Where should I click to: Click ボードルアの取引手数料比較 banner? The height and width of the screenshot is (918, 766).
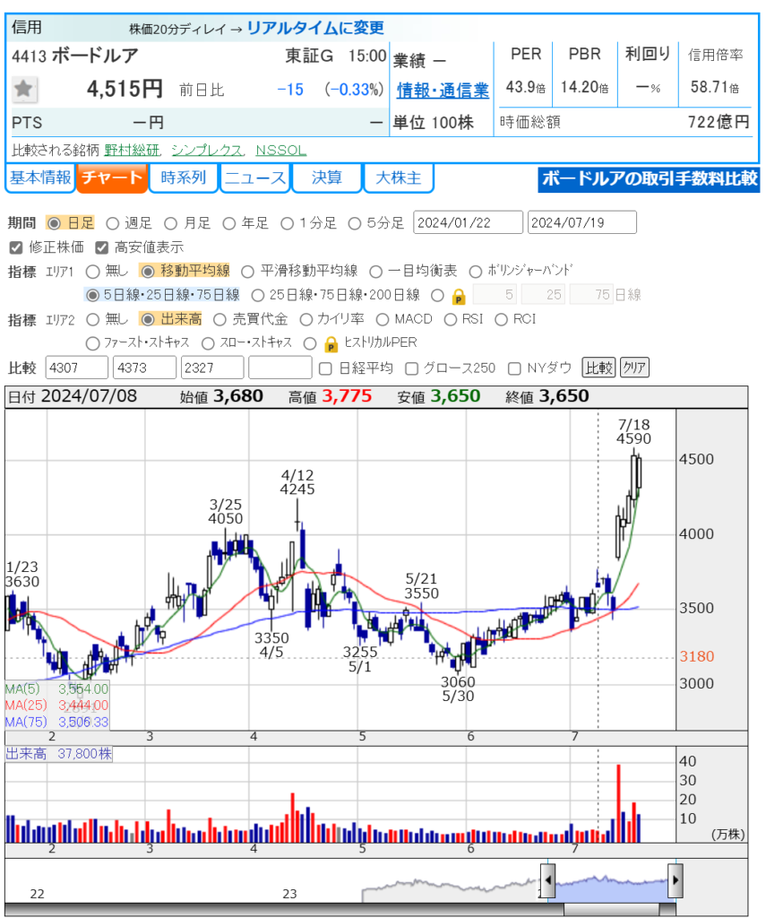pyautogui.click(x=649, y=179)
